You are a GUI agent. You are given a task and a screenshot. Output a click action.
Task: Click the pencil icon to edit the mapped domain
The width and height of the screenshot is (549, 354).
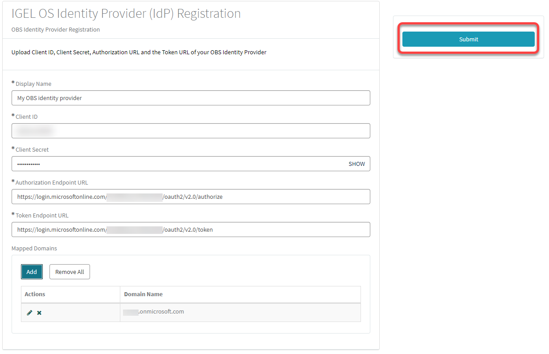tap(29, 312)
